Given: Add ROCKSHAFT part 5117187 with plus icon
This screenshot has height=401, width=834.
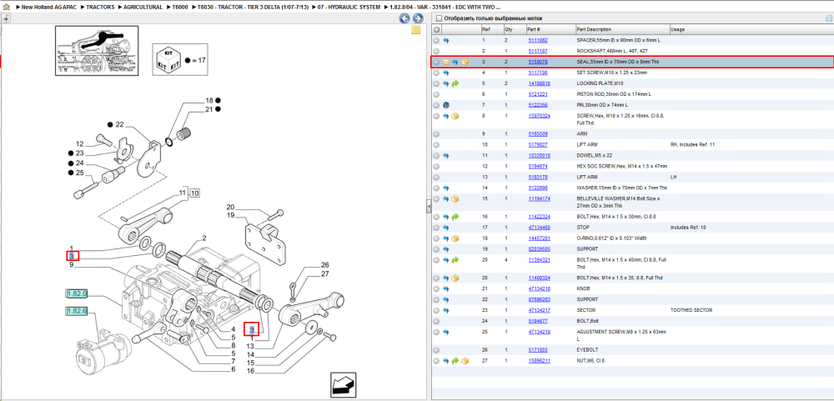Looking at the screenshot, I should (436, 51).
